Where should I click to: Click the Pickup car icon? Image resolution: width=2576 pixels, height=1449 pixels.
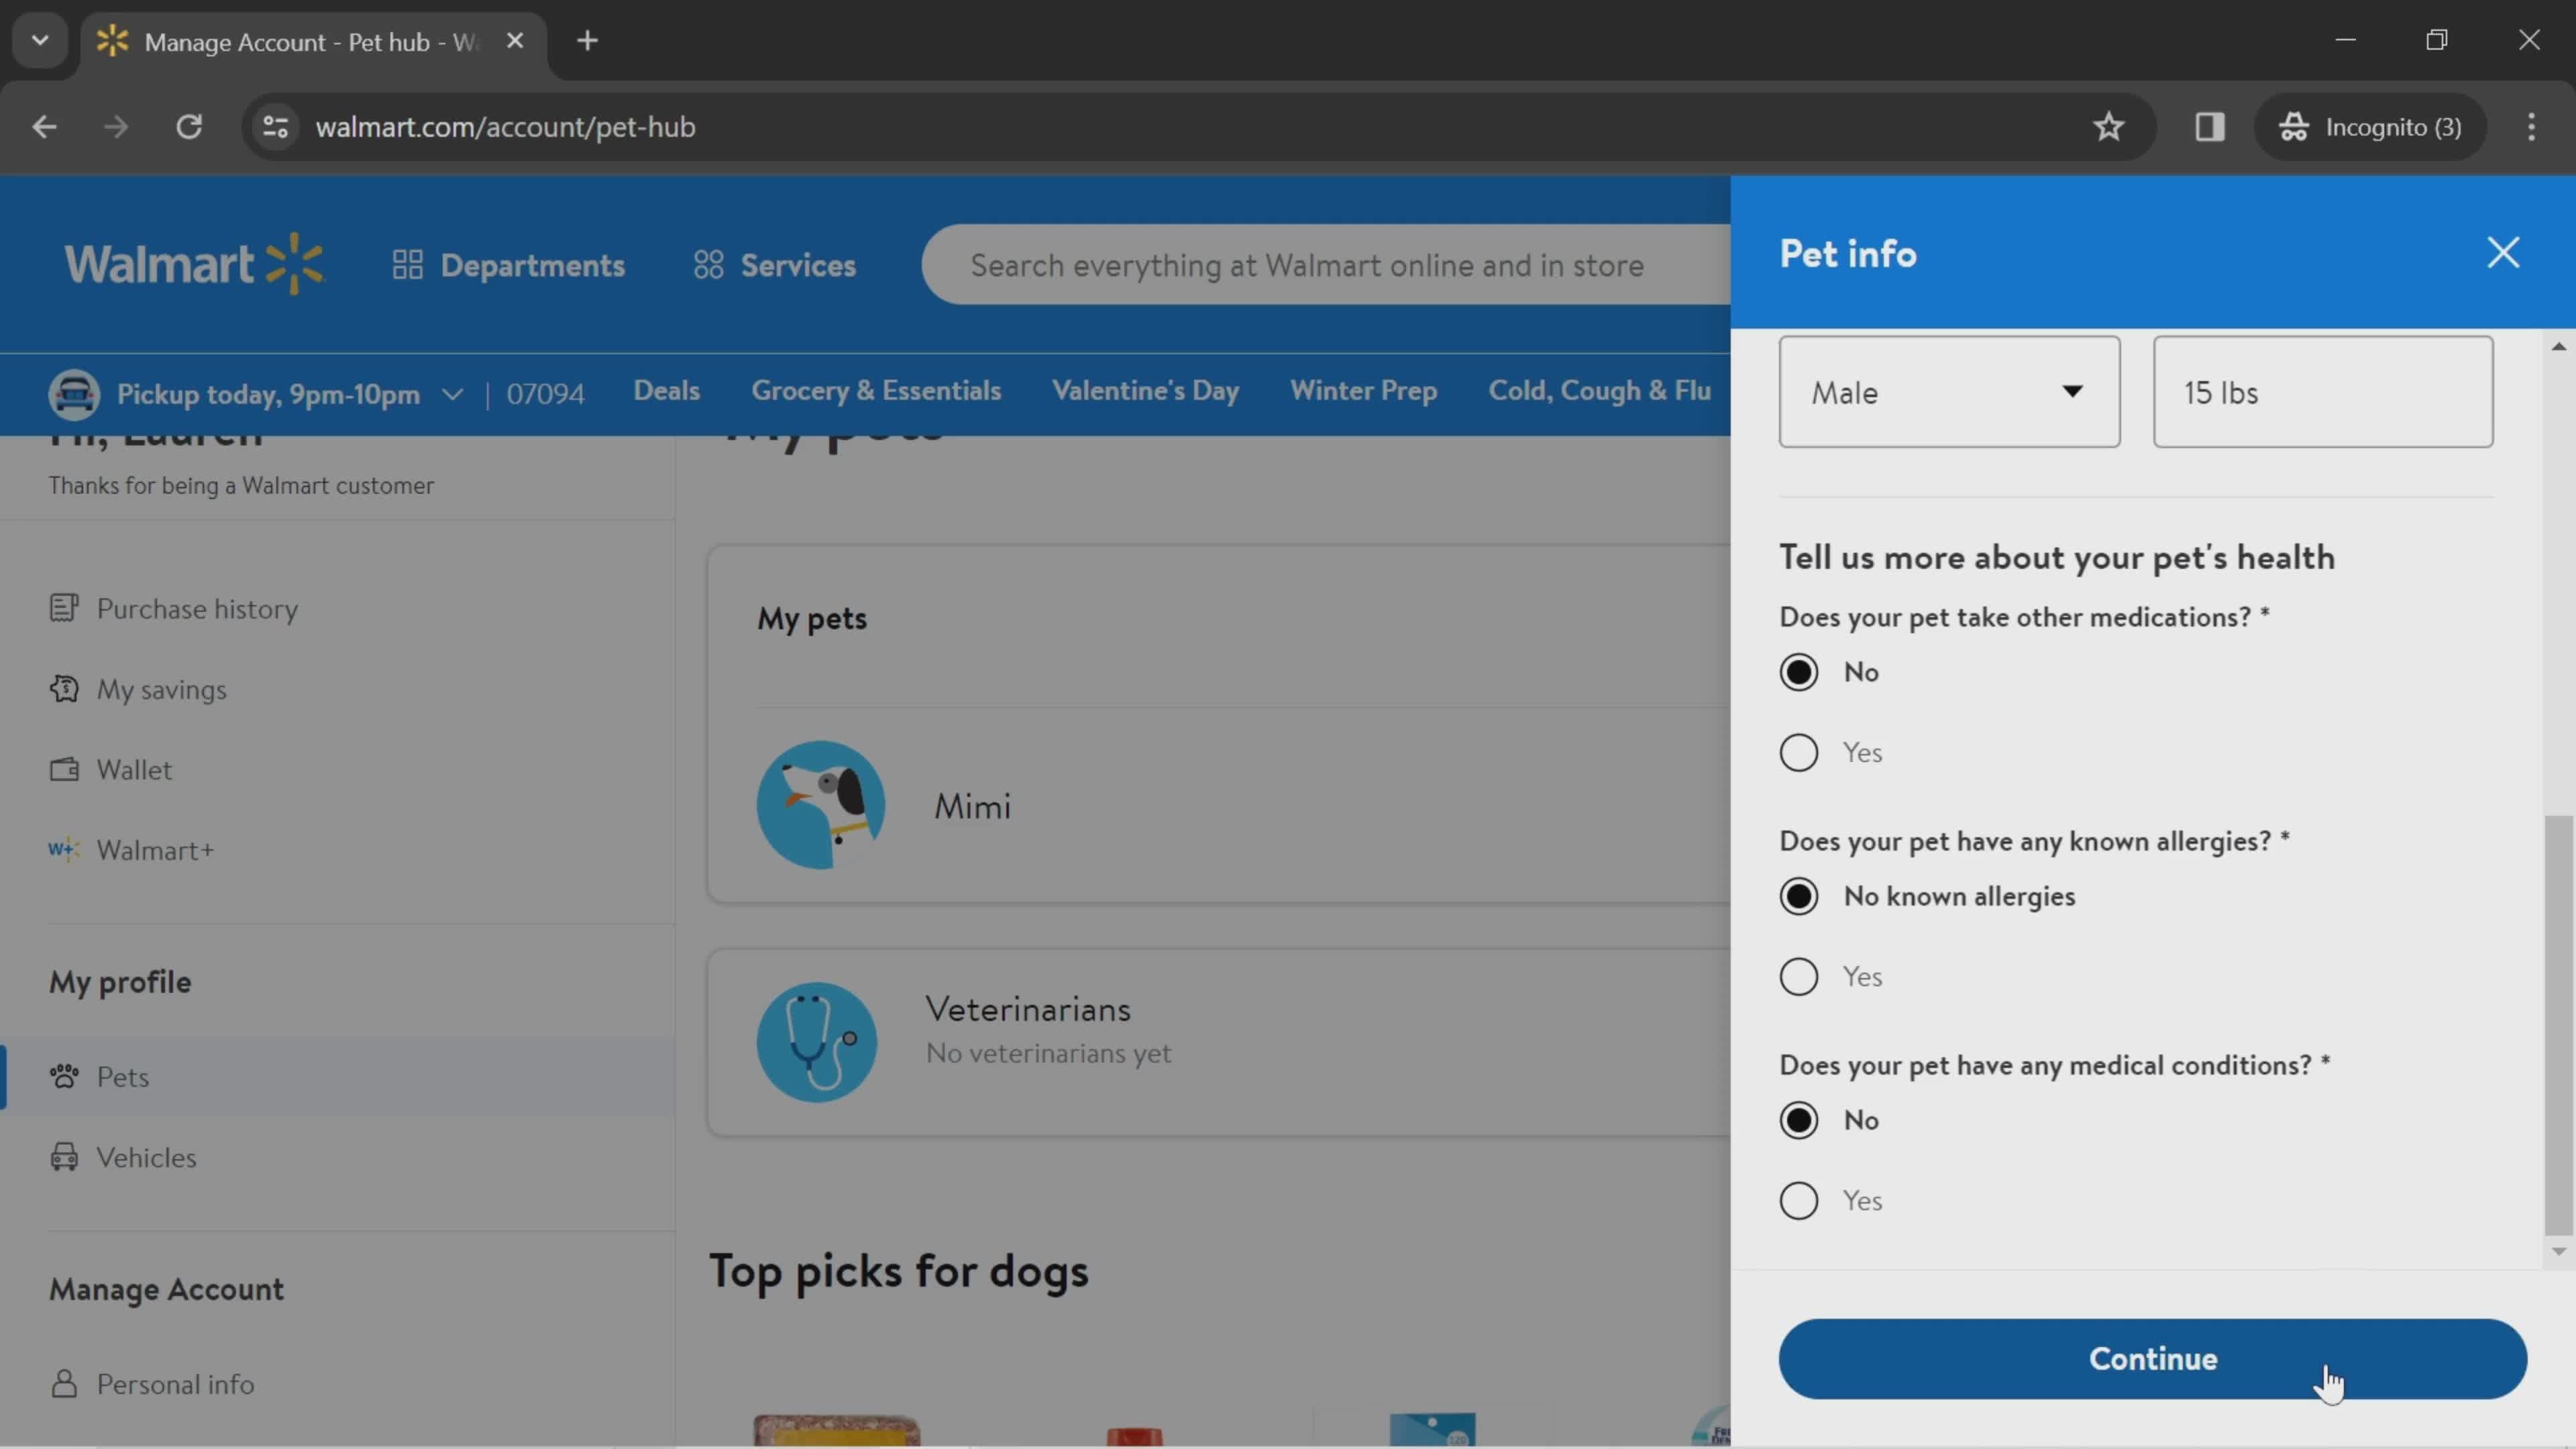[74, 394]
